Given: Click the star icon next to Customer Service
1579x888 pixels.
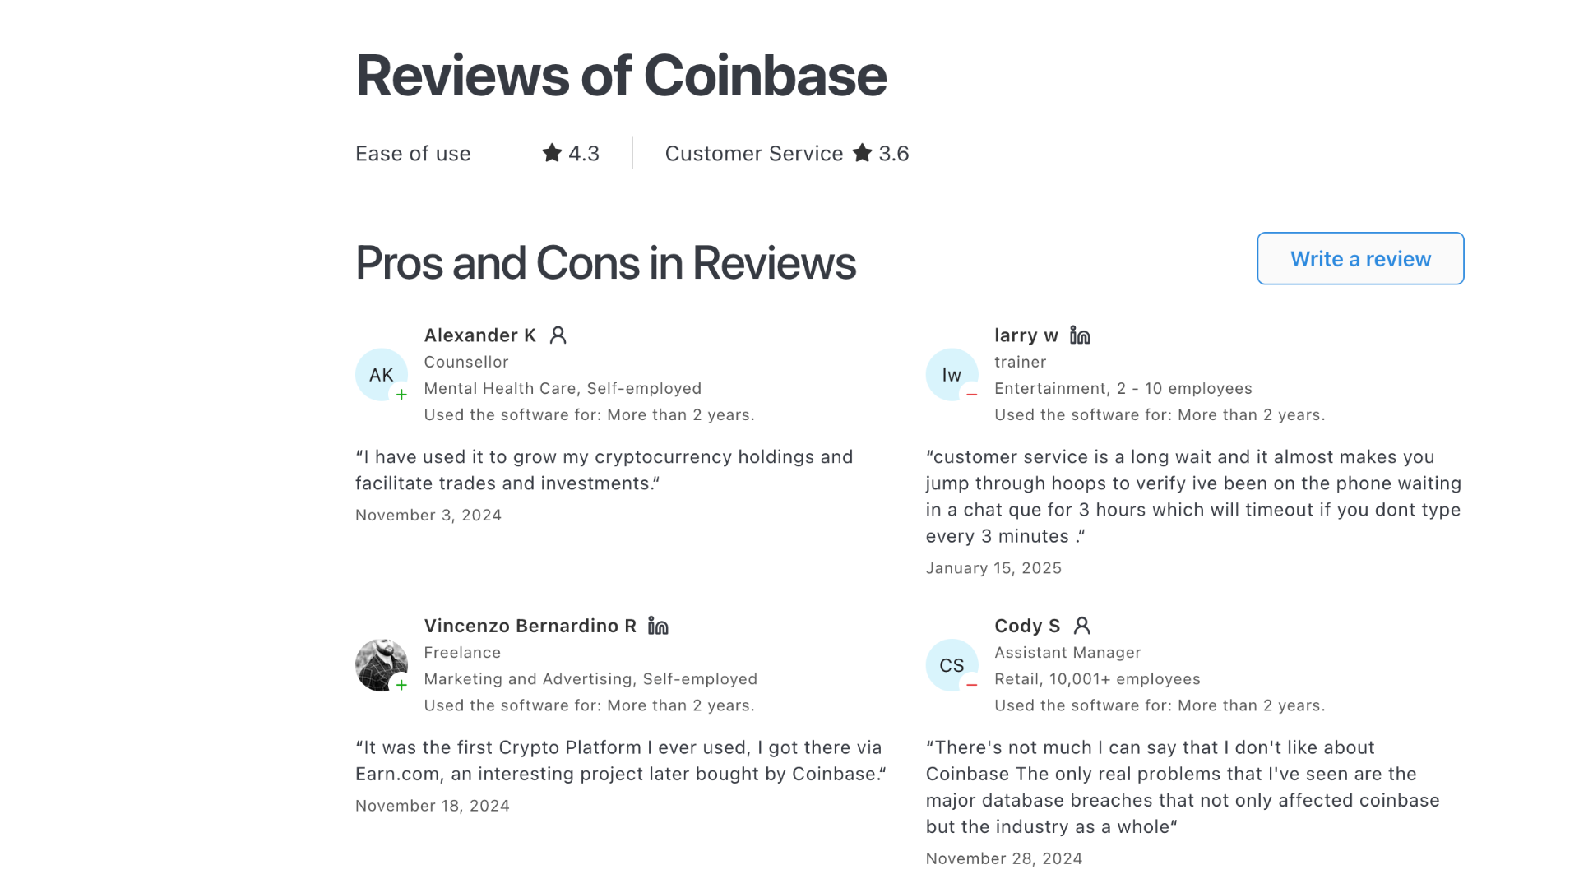Looking at the screenshot, I should [862, 153].
